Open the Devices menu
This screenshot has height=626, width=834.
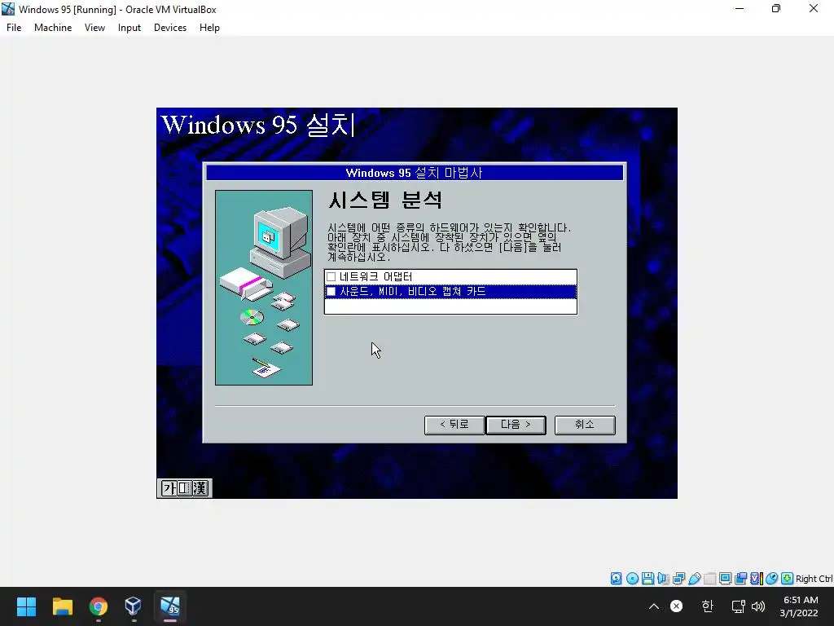pyautogui.click(x=170, y=28)
